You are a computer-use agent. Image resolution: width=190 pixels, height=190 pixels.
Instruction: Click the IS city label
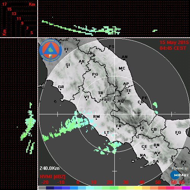(142, 128)
